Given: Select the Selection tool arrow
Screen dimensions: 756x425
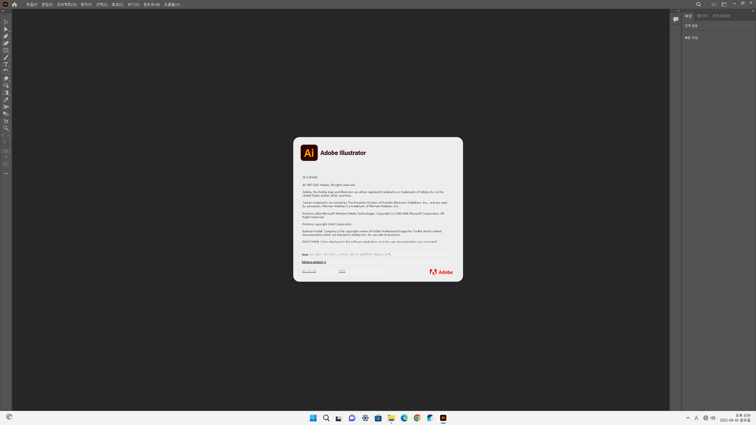Looking at the screenshot, I should [x=6, y=22].
